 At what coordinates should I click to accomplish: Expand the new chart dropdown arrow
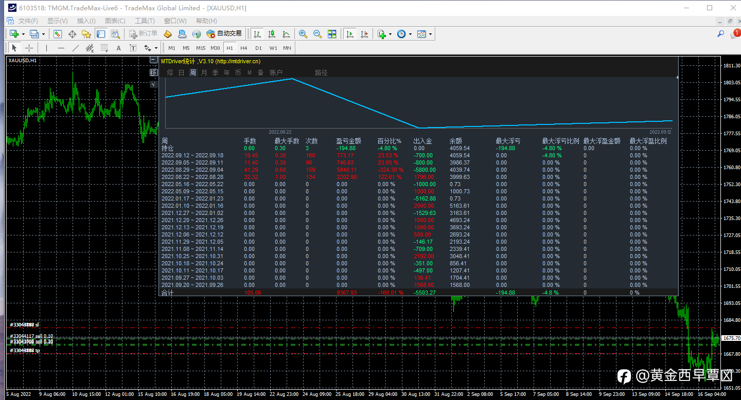23,34
